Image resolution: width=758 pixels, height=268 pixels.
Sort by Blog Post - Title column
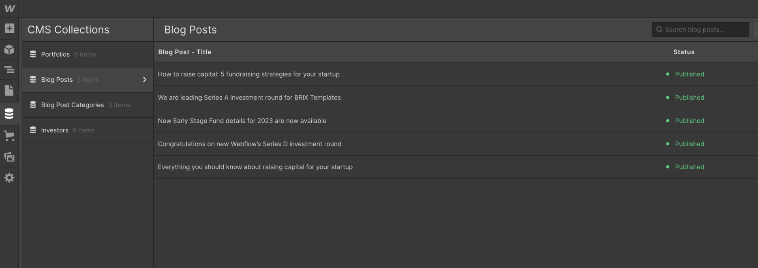(184, 52)
